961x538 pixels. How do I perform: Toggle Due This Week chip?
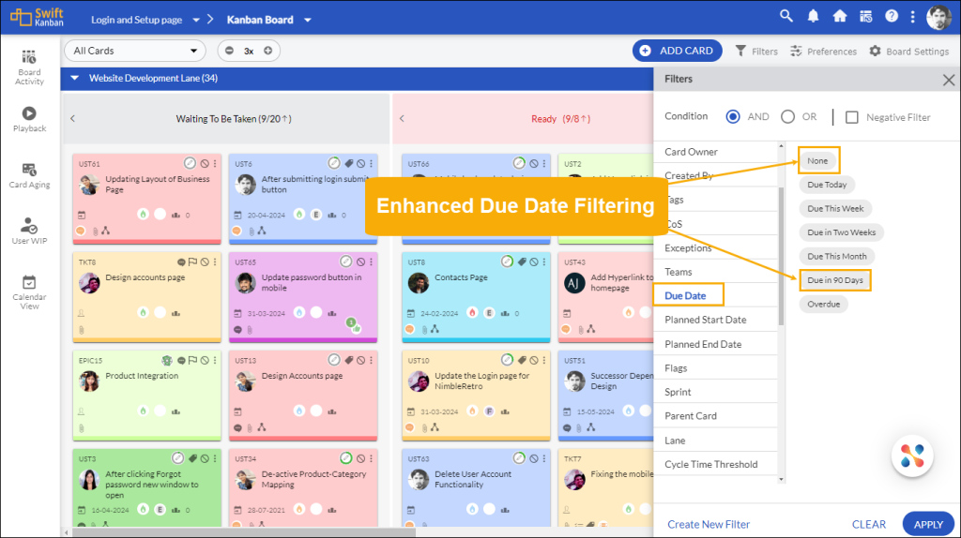(835, 208)
